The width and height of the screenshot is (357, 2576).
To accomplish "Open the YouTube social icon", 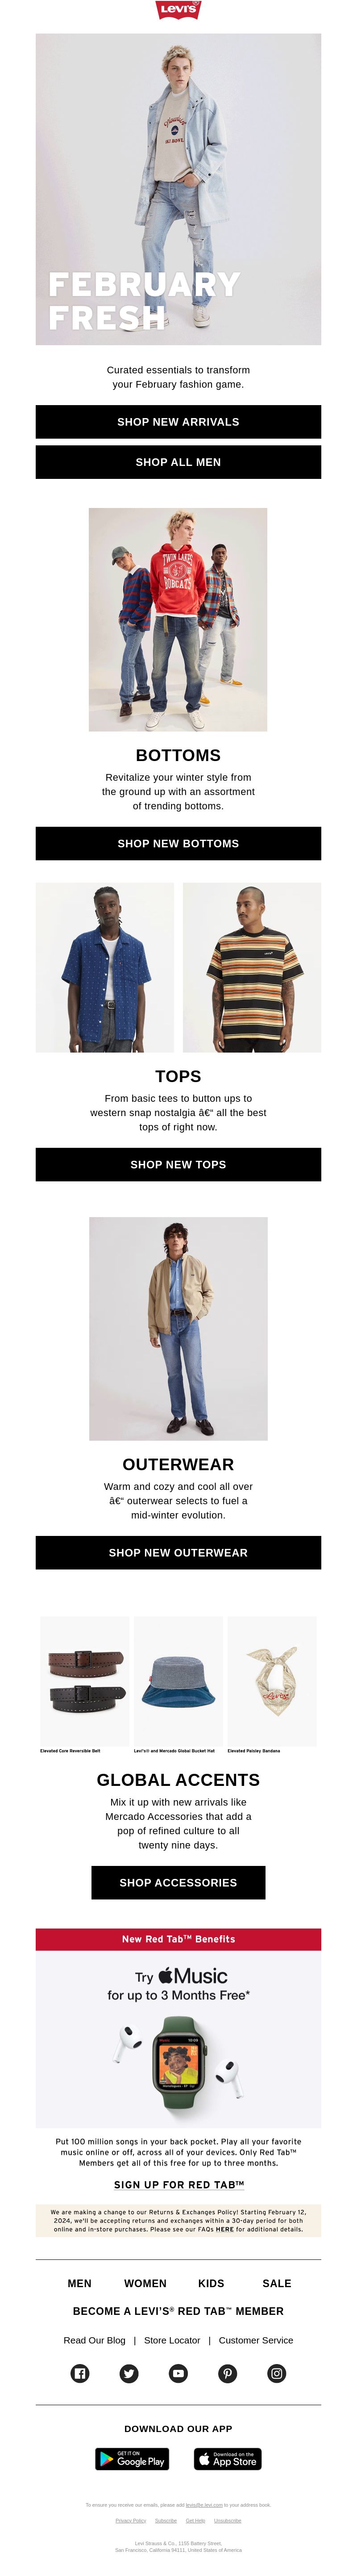I will [x=178, y=2373].
